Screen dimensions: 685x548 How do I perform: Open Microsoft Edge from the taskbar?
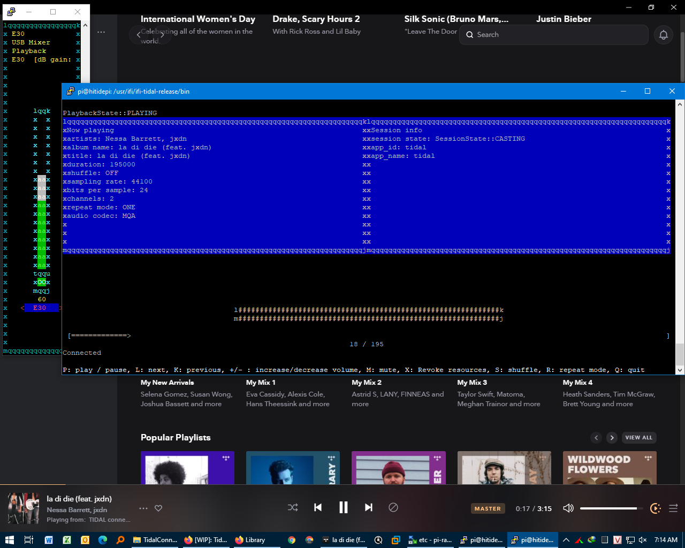coord(103,540)
